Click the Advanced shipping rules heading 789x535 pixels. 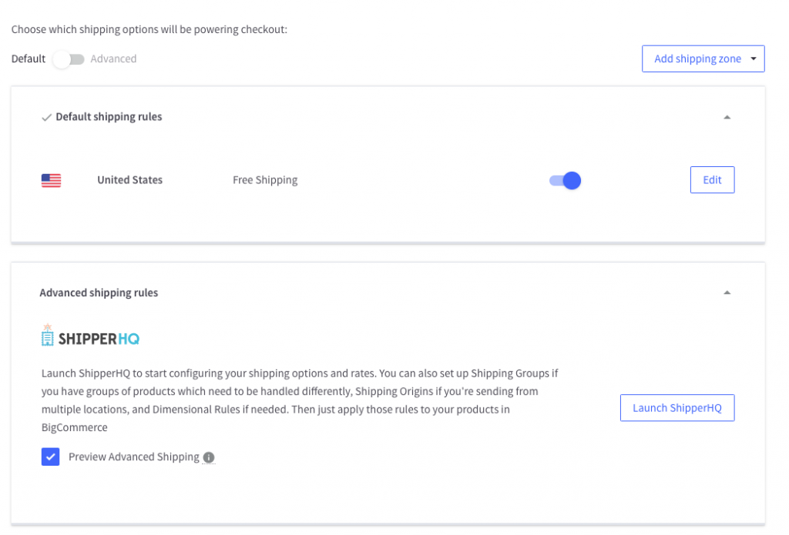click(x=99, y=293)
